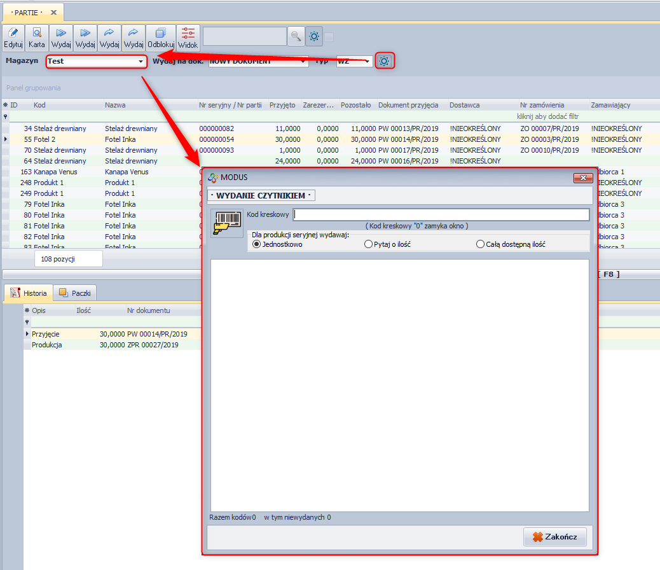Click the Odblokuj toolbar icon
The height and width of the screenshot is (570, 660).
coord(161,38)
